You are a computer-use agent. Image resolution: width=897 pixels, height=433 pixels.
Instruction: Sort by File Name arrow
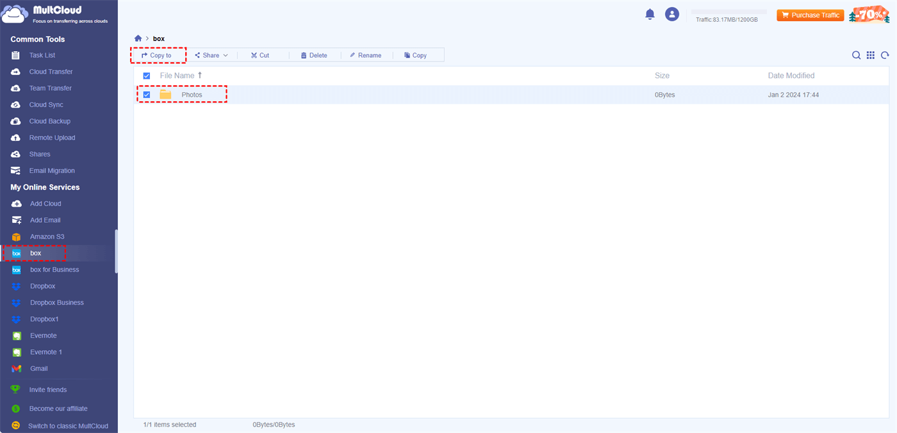coord(200,76)
